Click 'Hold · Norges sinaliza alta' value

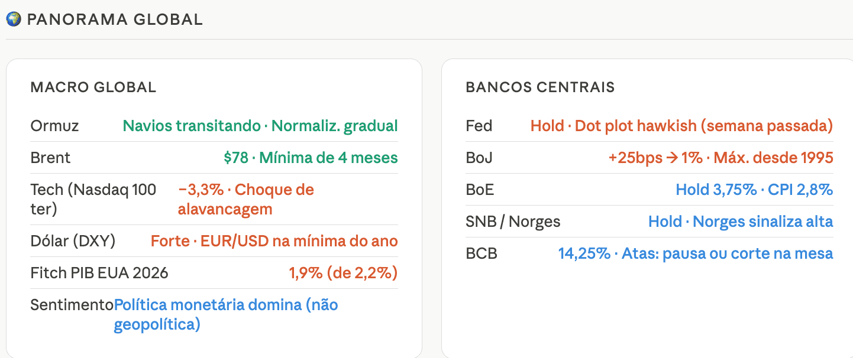click(741, 222)
